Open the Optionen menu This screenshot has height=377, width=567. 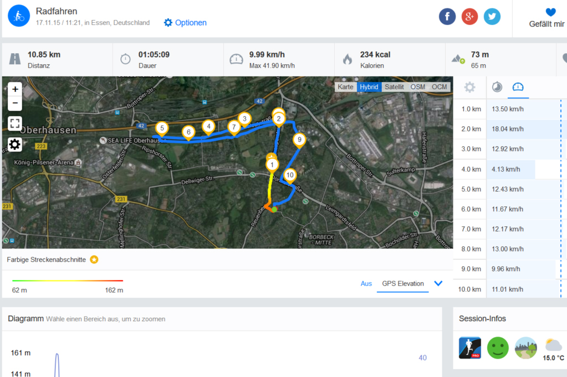pyautogui.click(x=185, y=23)
